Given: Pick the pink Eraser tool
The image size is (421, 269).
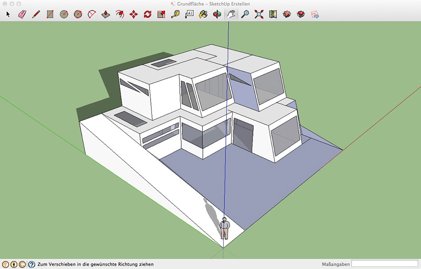Looking at the screenshot, I should click(22, 14).
